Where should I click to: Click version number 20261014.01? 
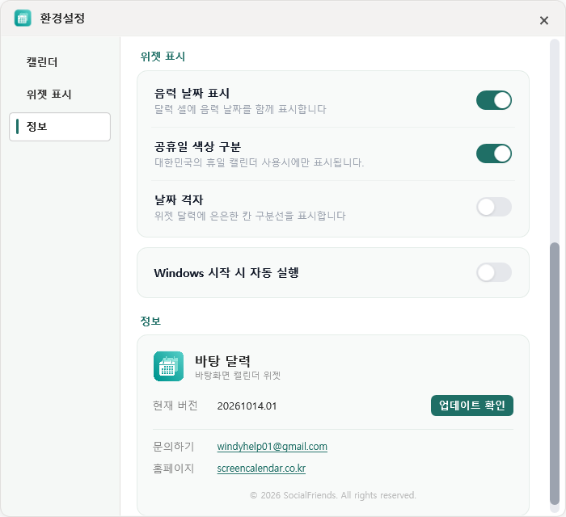pos(247,406)
